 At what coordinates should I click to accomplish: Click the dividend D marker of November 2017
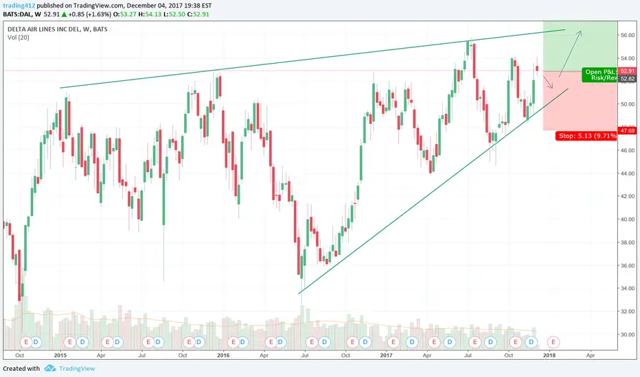coord(532,342)
